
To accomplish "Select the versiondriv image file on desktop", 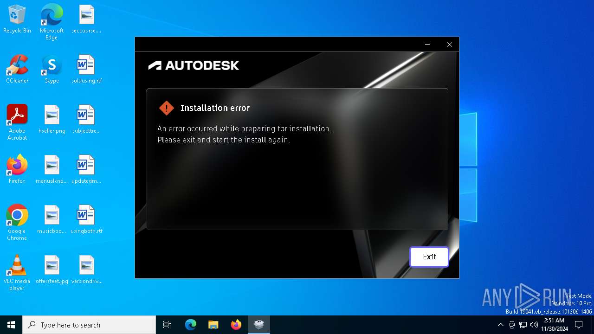I will tap(86, 270).
